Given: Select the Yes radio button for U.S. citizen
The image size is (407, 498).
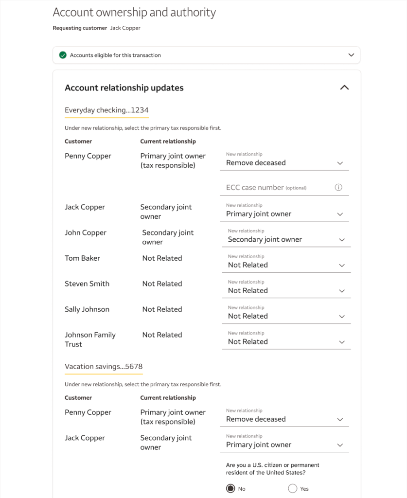Looking at the screenshot, I should click(x=293, y=488).
